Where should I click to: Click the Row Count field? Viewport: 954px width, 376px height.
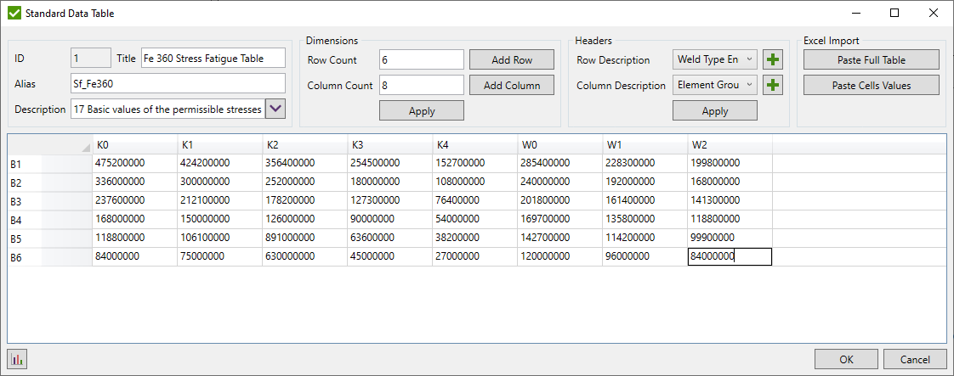421,60
